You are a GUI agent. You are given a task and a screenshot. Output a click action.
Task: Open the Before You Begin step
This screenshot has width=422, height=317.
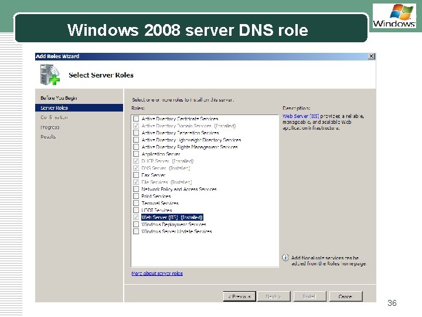[x=59, y=98]
